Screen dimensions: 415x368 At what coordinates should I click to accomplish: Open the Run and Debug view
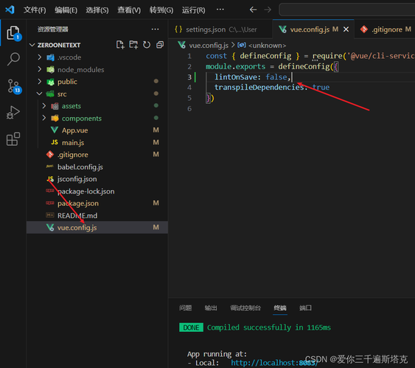click(x=13, y=113)
